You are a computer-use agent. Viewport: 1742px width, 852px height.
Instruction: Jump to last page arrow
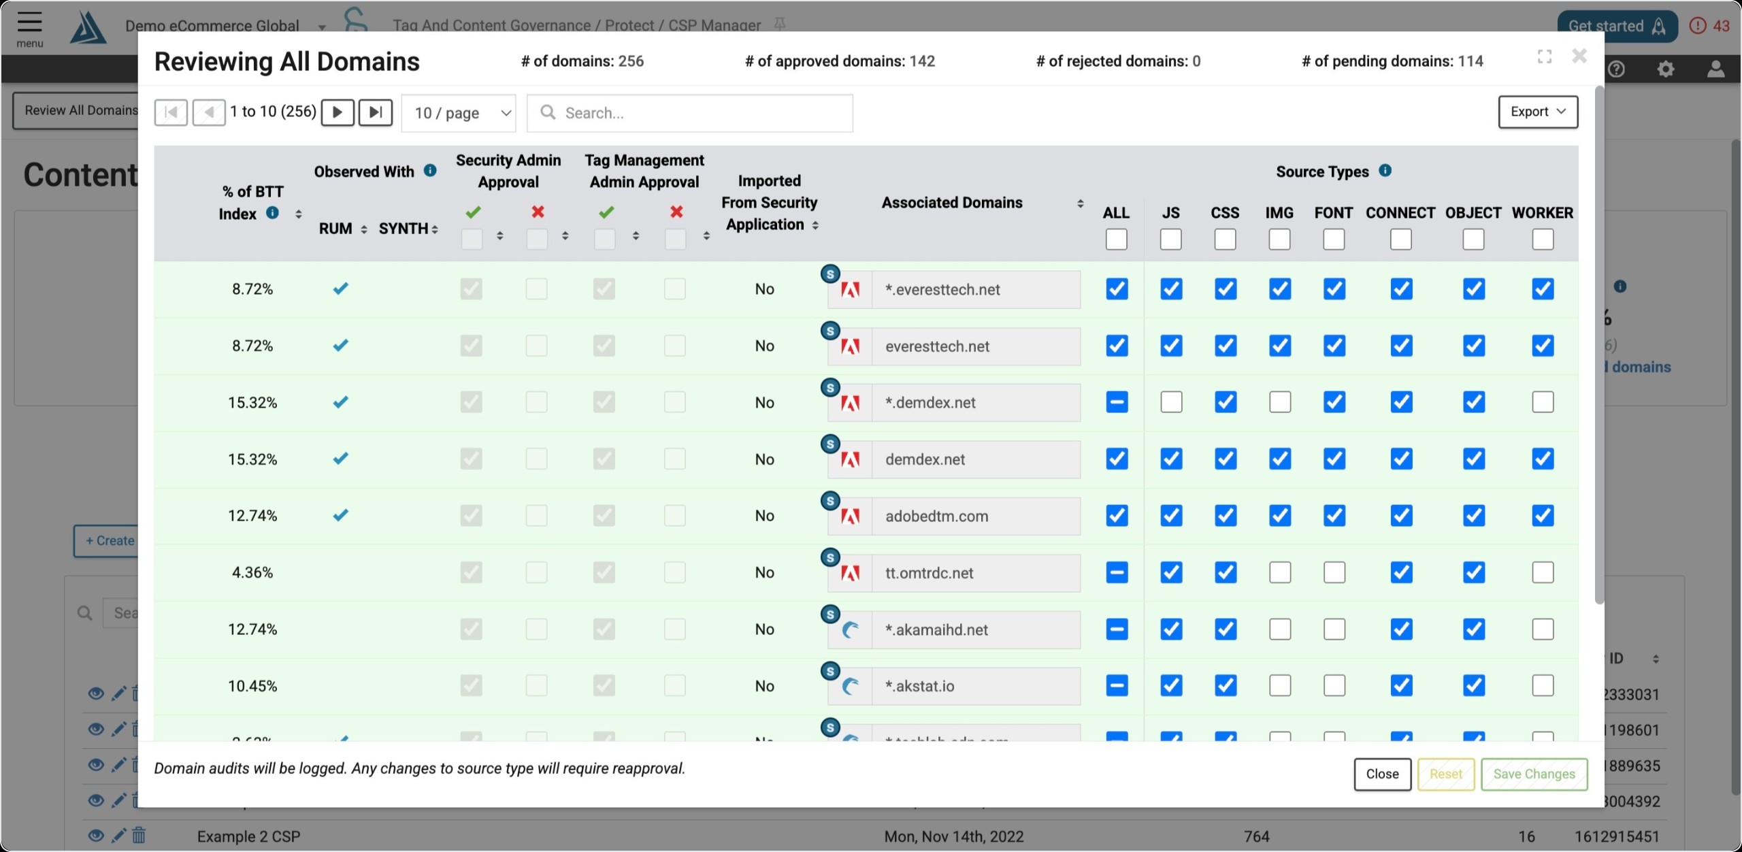(376, 112)
